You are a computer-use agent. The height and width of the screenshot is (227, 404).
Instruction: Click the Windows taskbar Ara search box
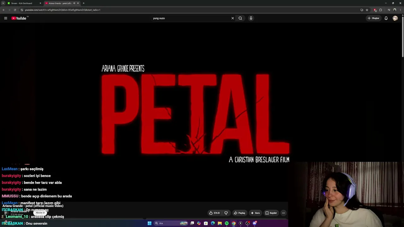click(171, 223)
